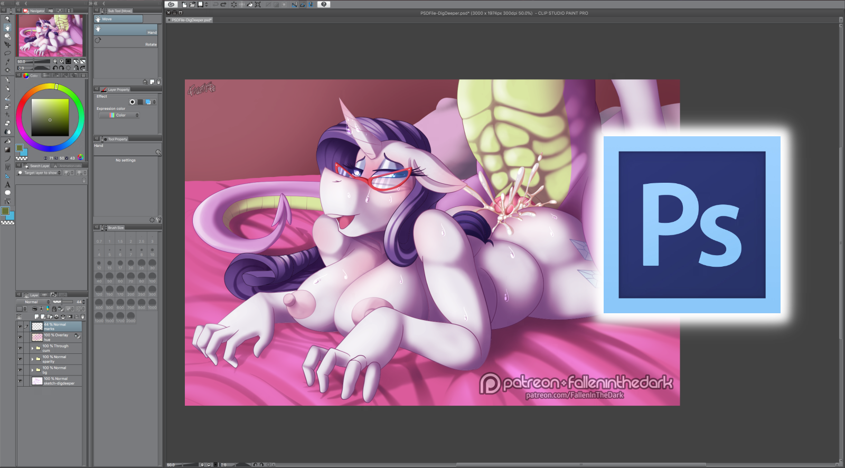Switch to the Navigator tab
The height and width of the screenshot is (468, 845).
tap(34, 11)
